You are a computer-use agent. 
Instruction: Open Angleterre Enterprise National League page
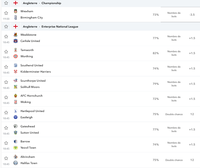(50, 27)
